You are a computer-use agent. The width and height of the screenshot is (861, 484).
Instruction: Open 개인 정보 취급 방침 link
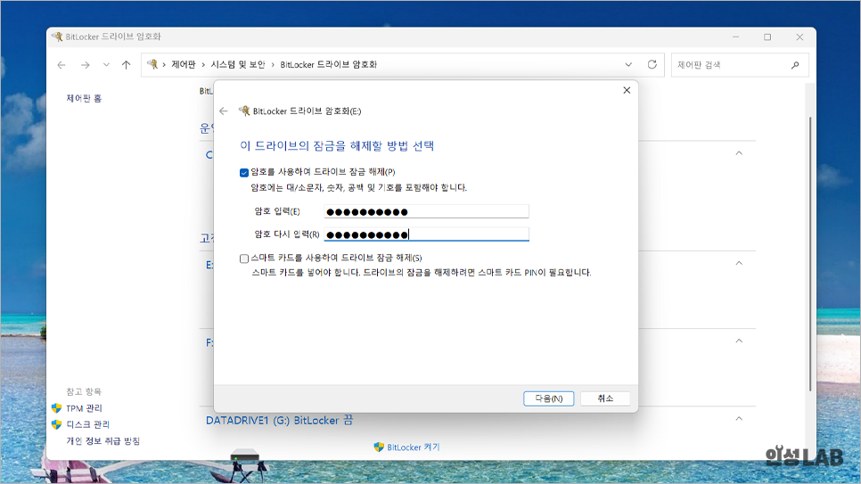tap(103, 441)
